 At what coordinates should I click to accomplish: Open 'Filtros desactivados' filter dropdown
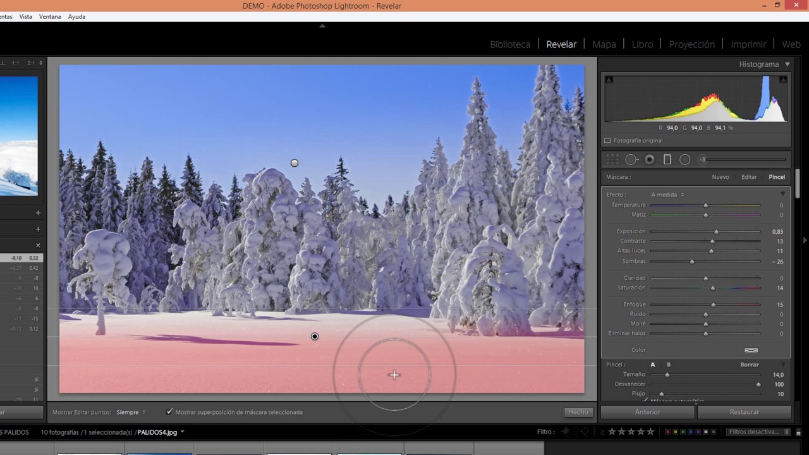point(758,432)
